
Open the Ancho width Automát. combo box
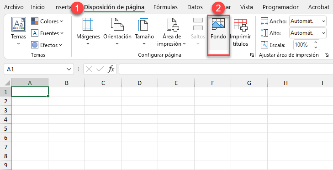(307, 21)
